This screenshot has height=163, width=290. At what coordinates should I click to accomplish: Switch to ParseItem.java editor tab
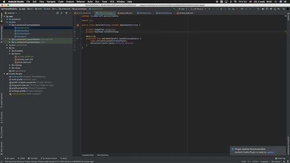145,13
